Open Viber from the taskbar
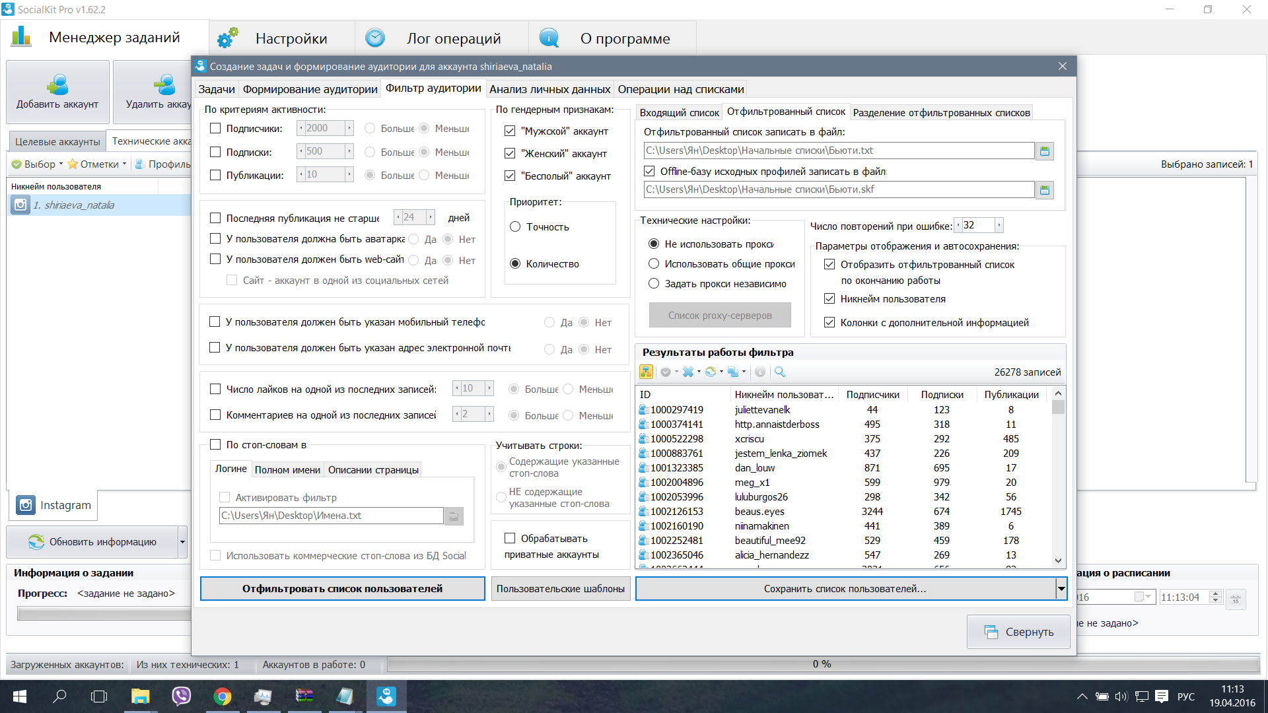This screenshot has width=1268, height=713. pos(181,696)
